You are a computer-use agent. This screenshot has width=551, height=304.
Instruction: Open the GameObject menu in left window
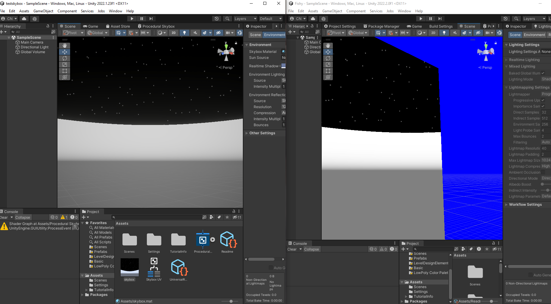pyautogui.click(x=43, y=11)
